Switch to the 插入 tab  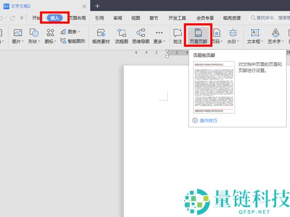tap(55, 18)
